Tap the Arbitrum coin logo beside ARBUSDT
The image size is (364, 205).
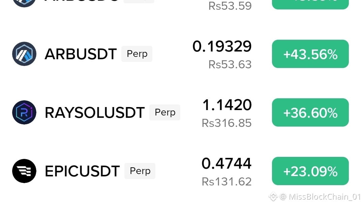coord(24,54)
